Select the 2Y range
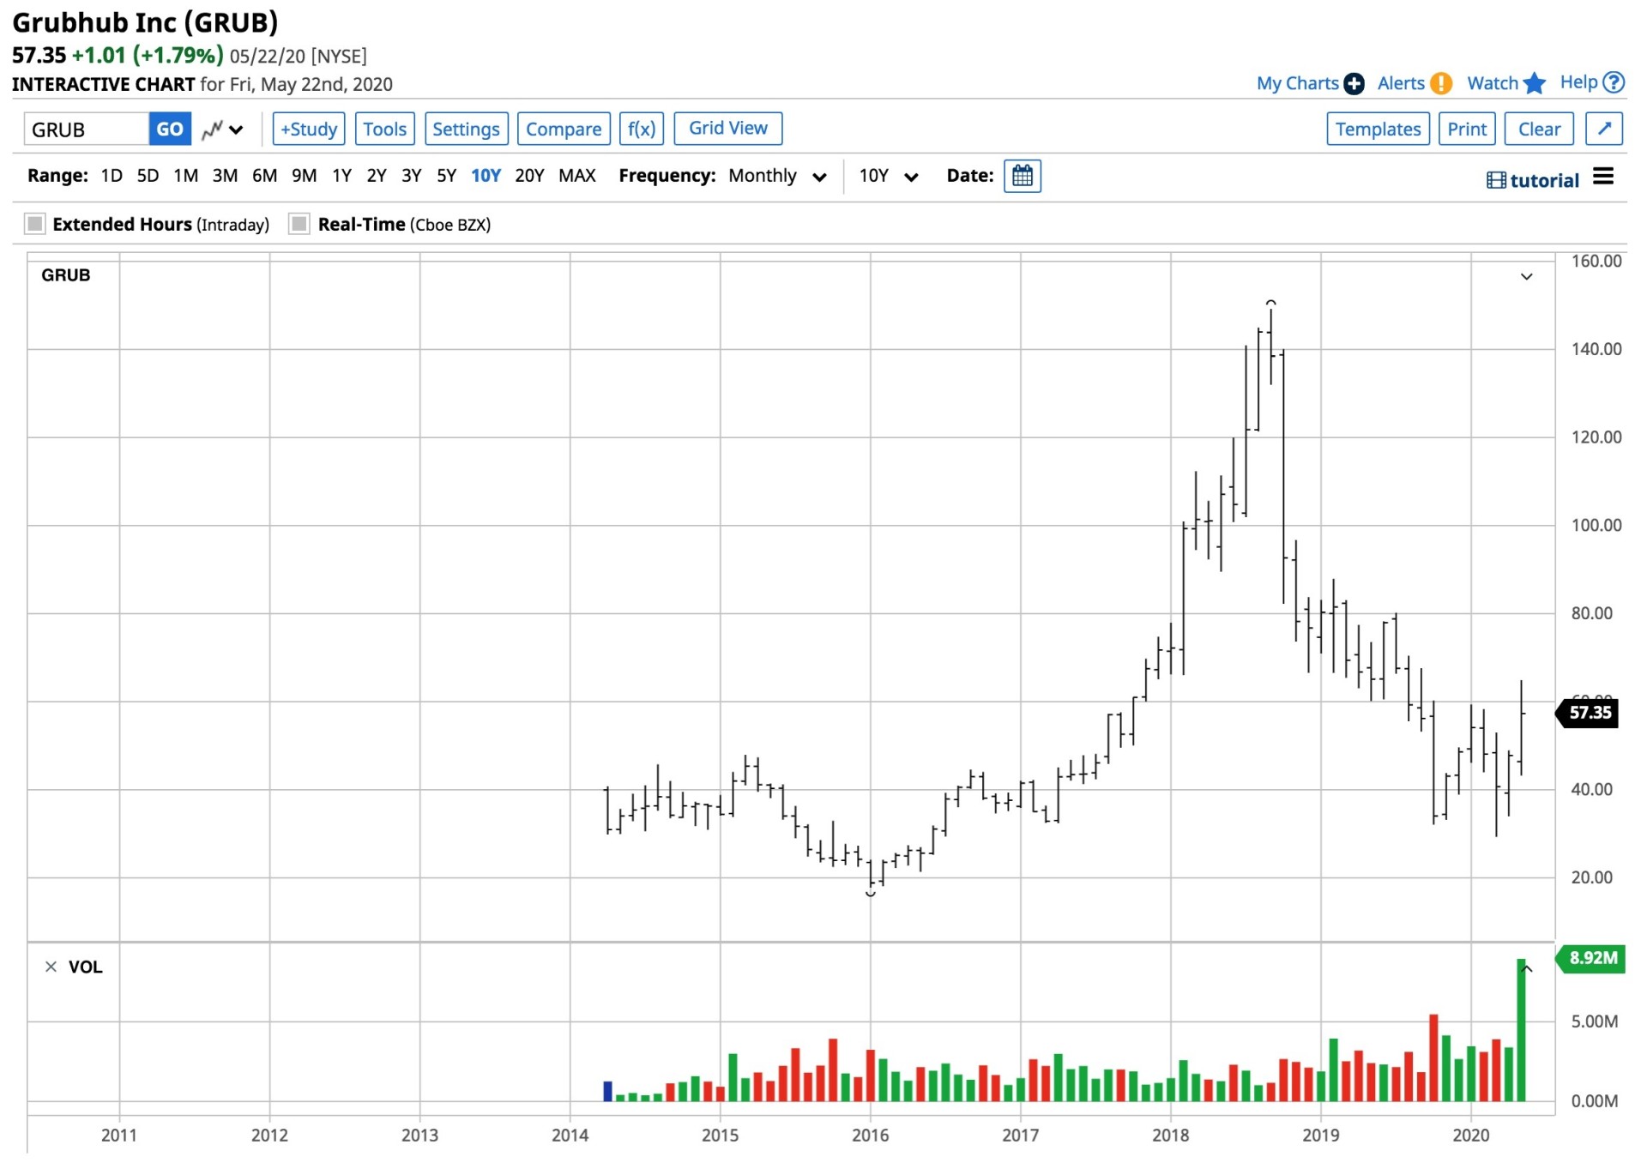Screen dimensions: 1647x1163 (x=377, y=176)
